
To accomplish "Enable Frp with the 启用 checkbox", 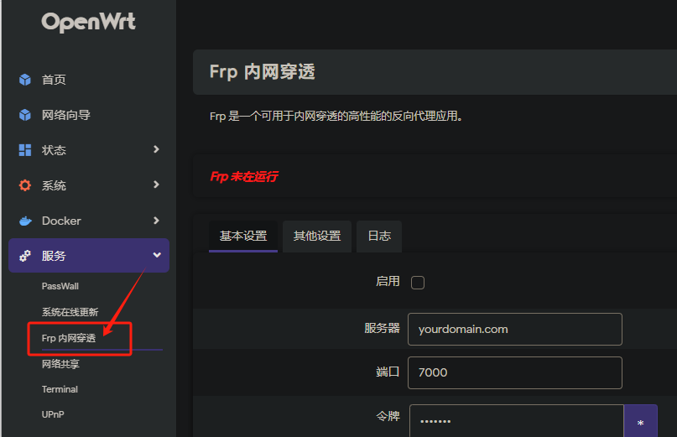I will [x=418, y=283].
